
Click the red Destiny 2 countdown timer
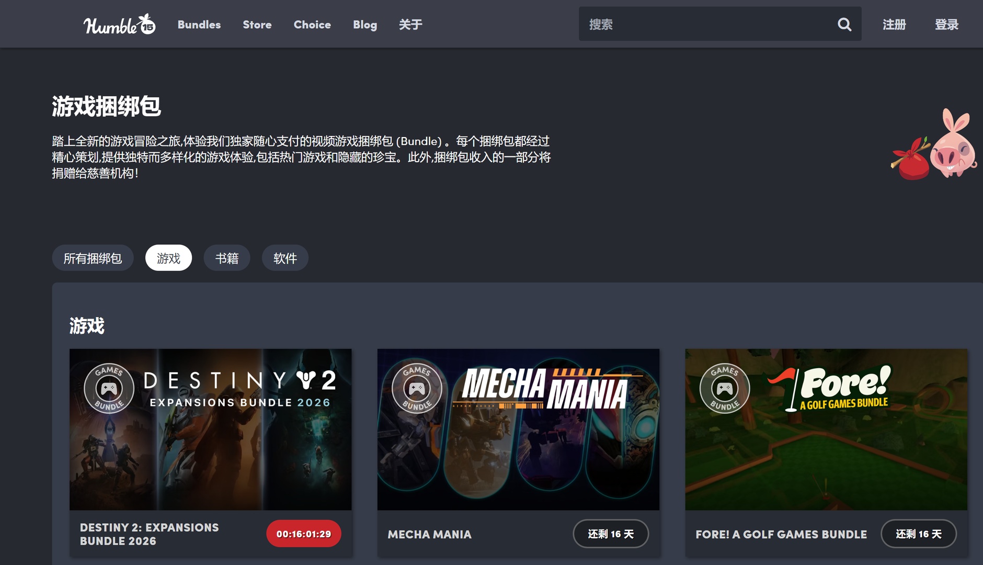click(x=303, y=534)
